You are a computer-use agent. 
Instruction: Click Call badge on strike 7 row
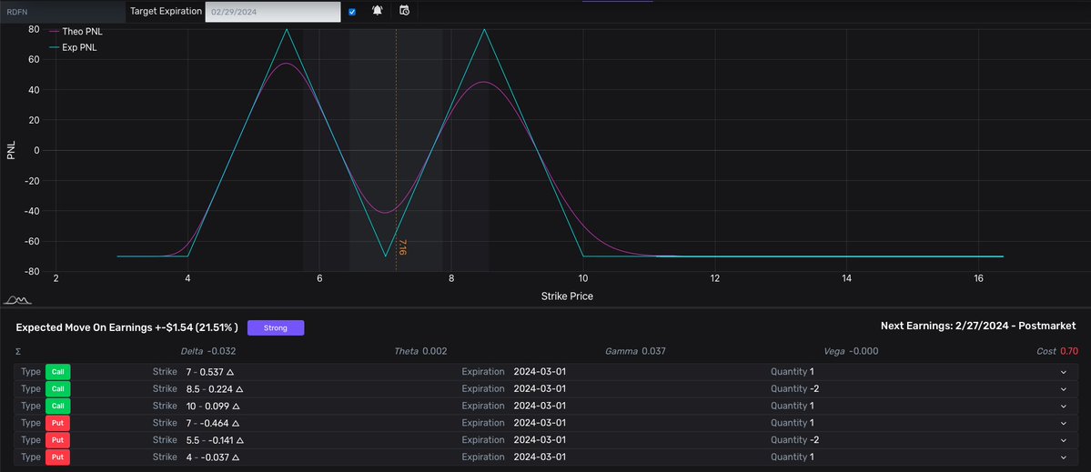[x=57, y=372]
